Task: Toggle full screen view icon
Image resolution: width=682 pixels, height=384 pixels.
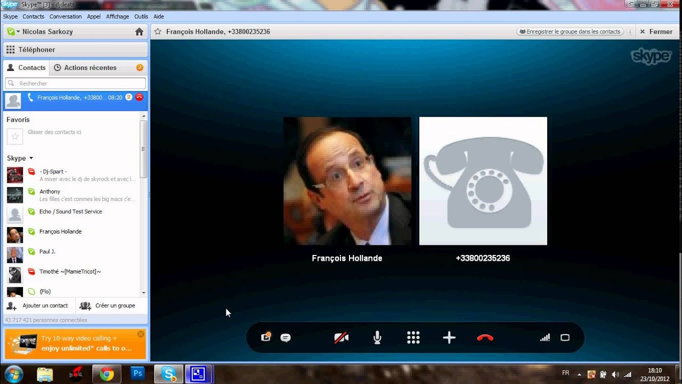Action: coord(565,338)
